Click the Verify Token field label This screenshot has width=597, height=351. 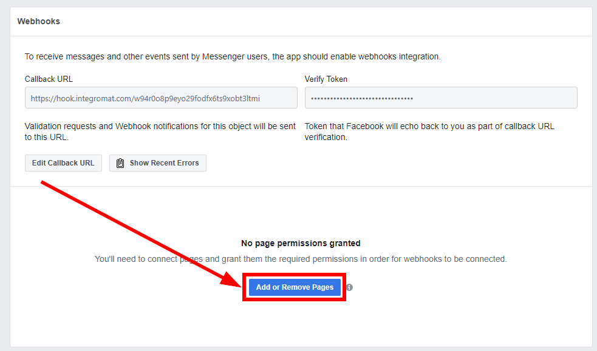[326, 79]
